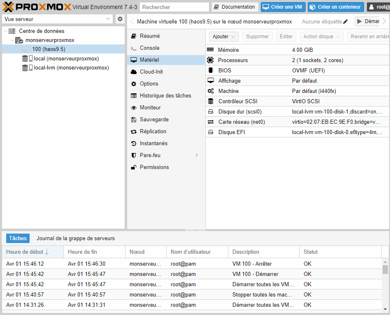The width and height of the screenshot is (390, 315).
Task: Select the Tâches tab
Action: pyautogui.click(x=18, y=239)
